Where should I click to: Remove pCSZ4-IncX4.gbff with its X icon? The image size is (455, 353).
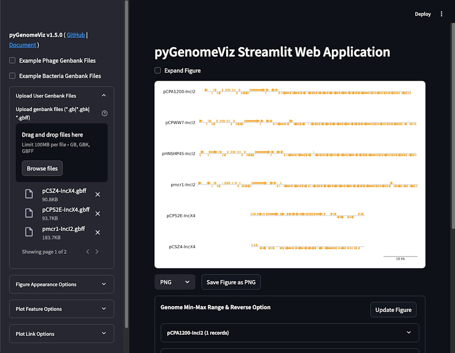coord(97,194)
